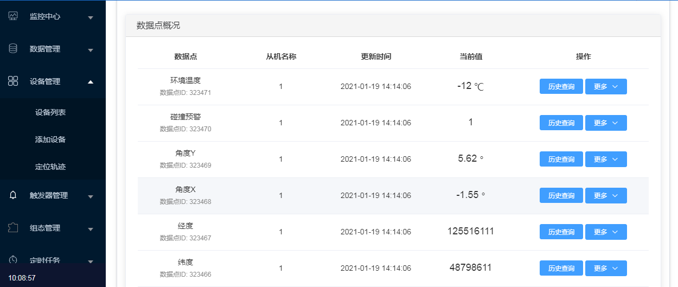Click 历史查询 for 碰撞预警 row
Screen dimensions: 678x287
(x=561, y=123)
